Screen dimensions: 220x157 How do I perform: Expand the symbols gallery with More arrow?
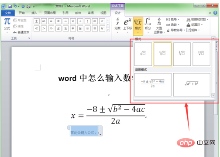(x=108, y=30)
